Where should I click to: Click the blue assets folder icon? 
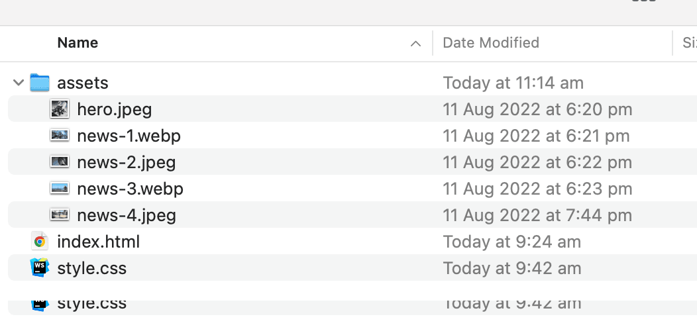click(x=40, y=83)
